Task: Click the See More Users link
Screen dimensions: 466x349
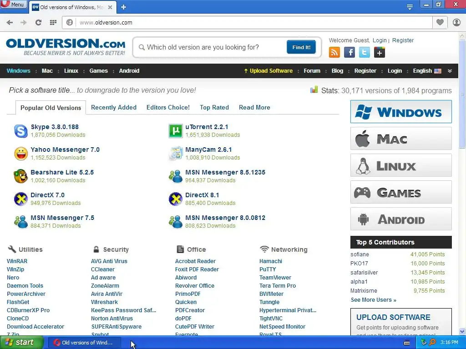Action: tap(373, 300)
